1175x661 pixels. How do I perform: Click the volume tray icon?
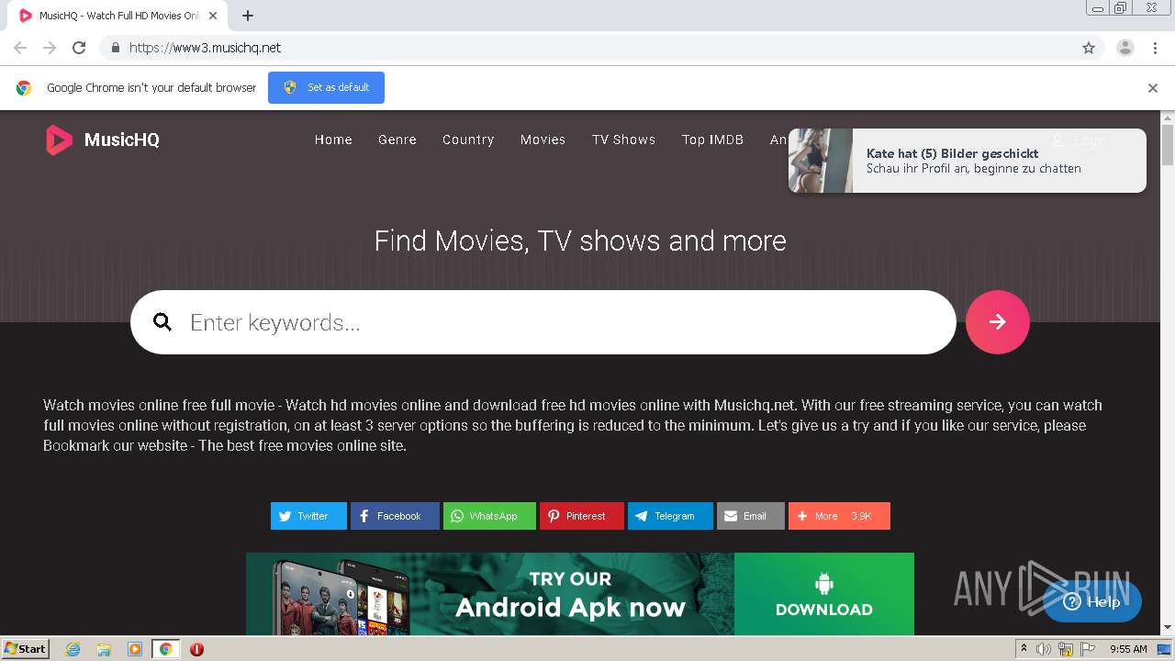[x=1044, y=649]
